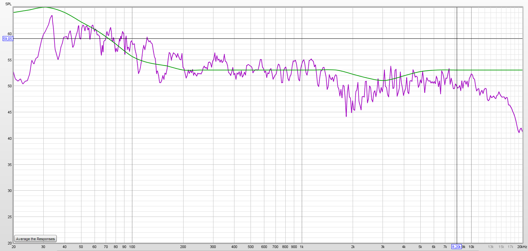Click the 30 label on the SPL axis
528x251 pixels.
point(10,191)
